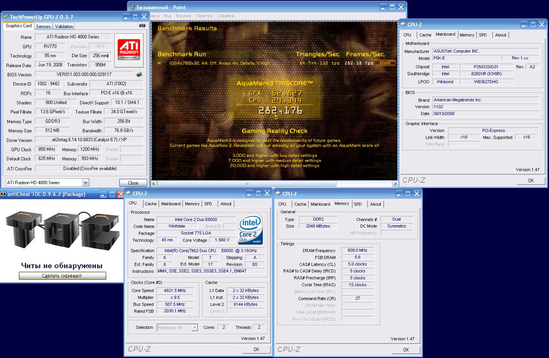This screenshot has height=358, width=549.
Task: Open the Cache tab in CPU-Z processor window
Action: (151, 204)
